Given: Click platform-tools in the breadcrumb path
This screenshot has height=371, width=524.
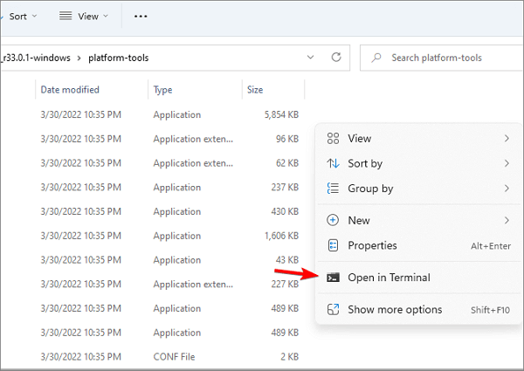Looking at the screenshot, I should pyautogui.click(x=118, y=58).
